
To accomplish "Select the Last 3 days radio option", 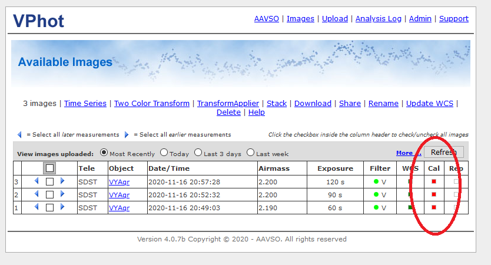I will tap(198, 153).
